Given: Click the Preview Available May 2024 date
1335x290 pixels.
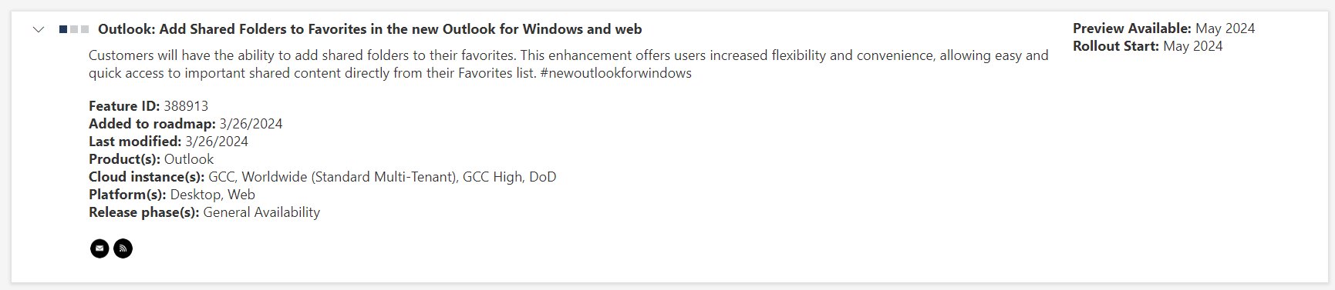Looking at the screenshot, I should point(1225,28).
